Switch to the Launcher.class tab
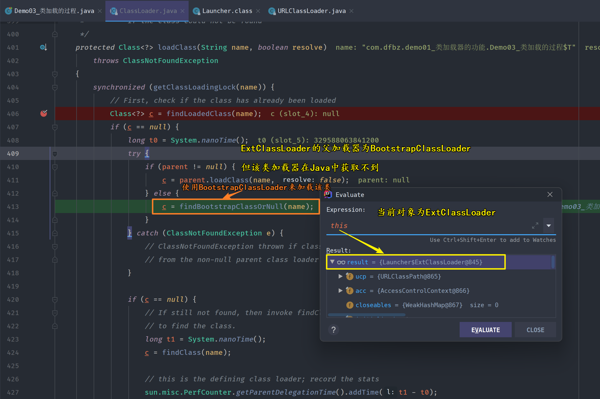 (x=227, y=11)
